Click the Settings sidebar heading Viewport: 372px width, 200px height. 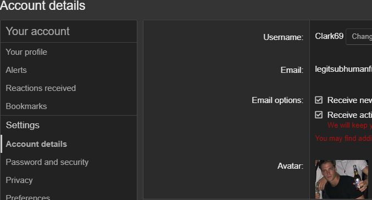[x=23, y=125]
